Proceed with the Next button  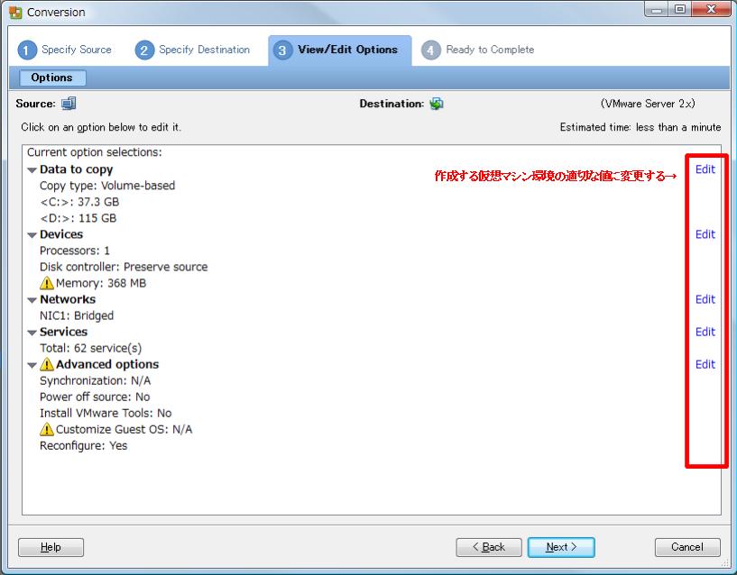click(x=561, y=547)
